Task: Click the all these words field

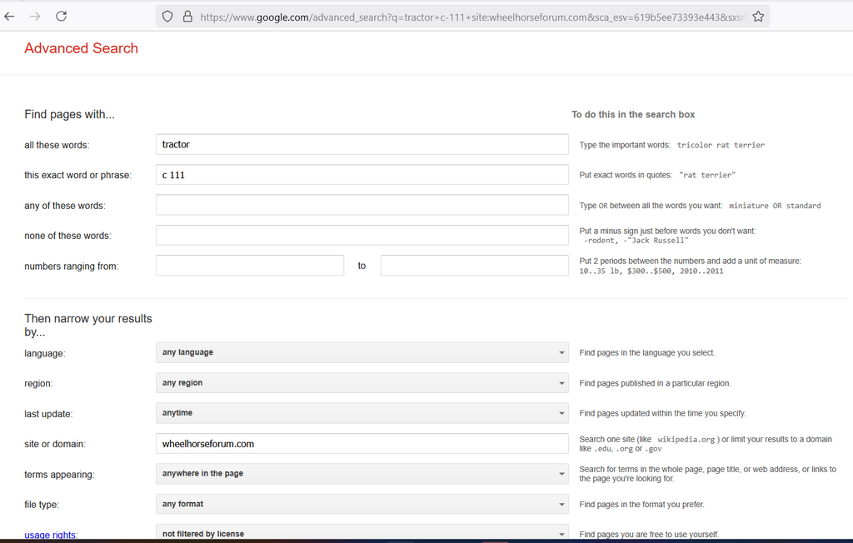Action: click(362, 144)
